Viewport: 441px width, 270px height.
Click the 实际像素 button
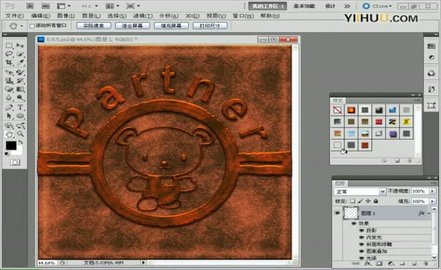(93, 25)
